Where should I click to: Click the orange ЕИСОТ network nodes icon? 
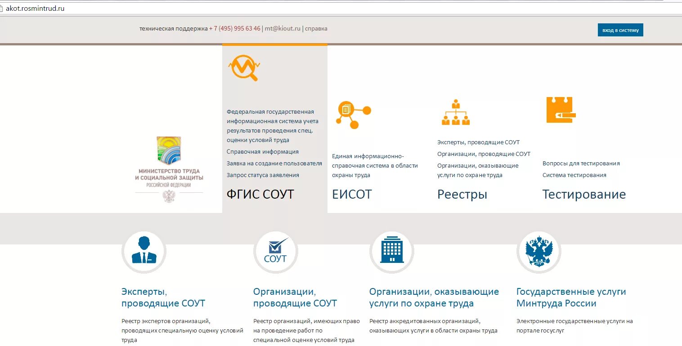(x=354, y=114)
